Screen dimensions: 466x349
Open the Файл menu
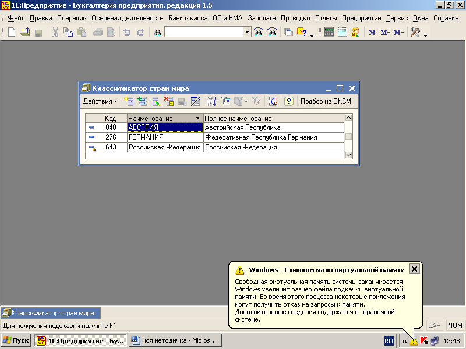(x=16, y=18)
